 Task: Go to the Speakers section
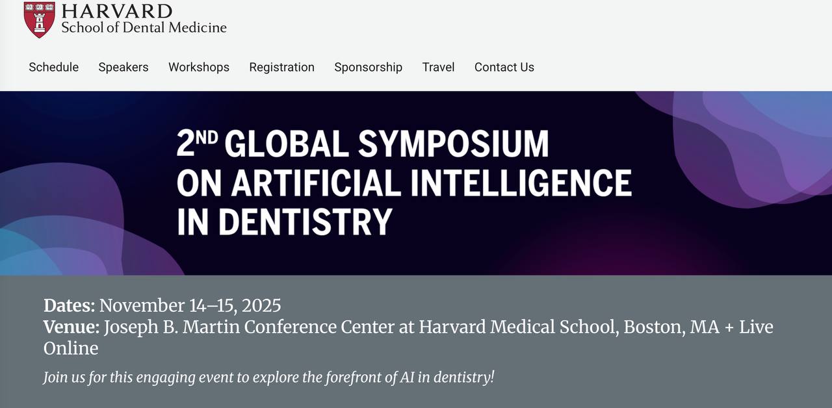[123, 67]
